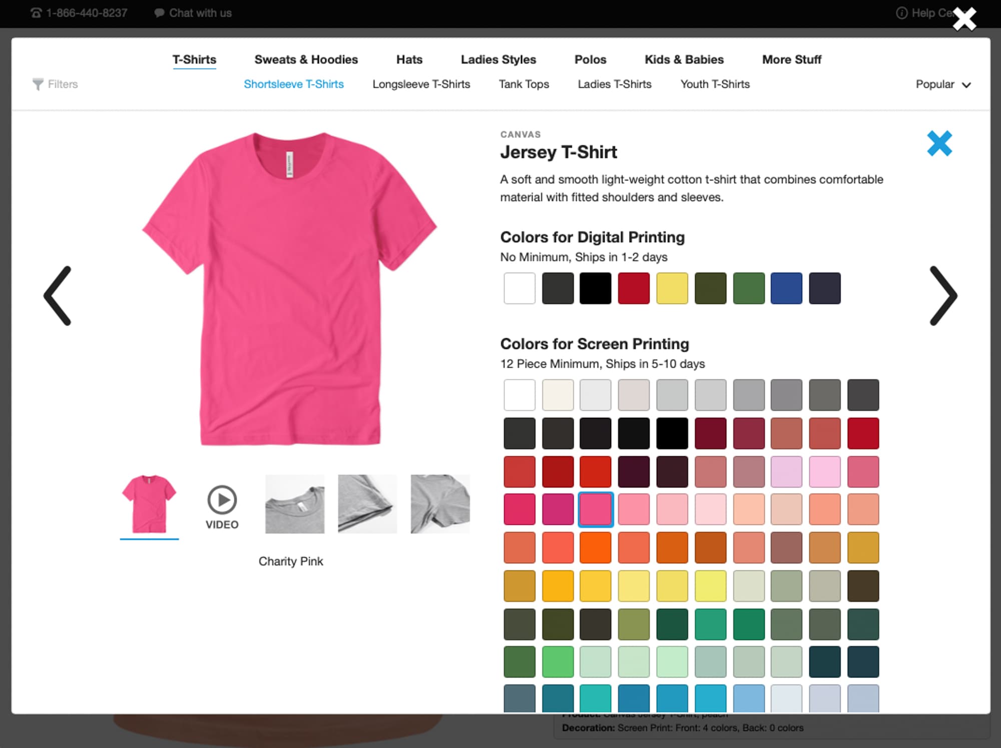Close the product detail view with blue X
The image size is (1001, 748).
940,144
